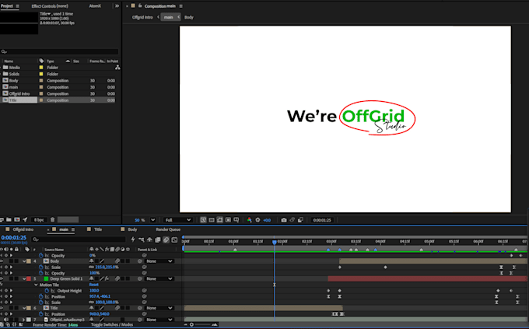Click the lock icon in Composition main tab
529x329 pixels.
[x=140, y=5]
